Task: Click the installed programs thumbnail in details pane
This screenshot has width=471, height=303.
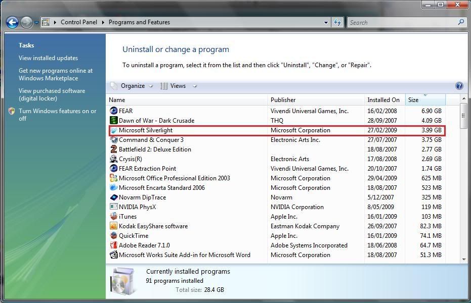Action: 123,281
